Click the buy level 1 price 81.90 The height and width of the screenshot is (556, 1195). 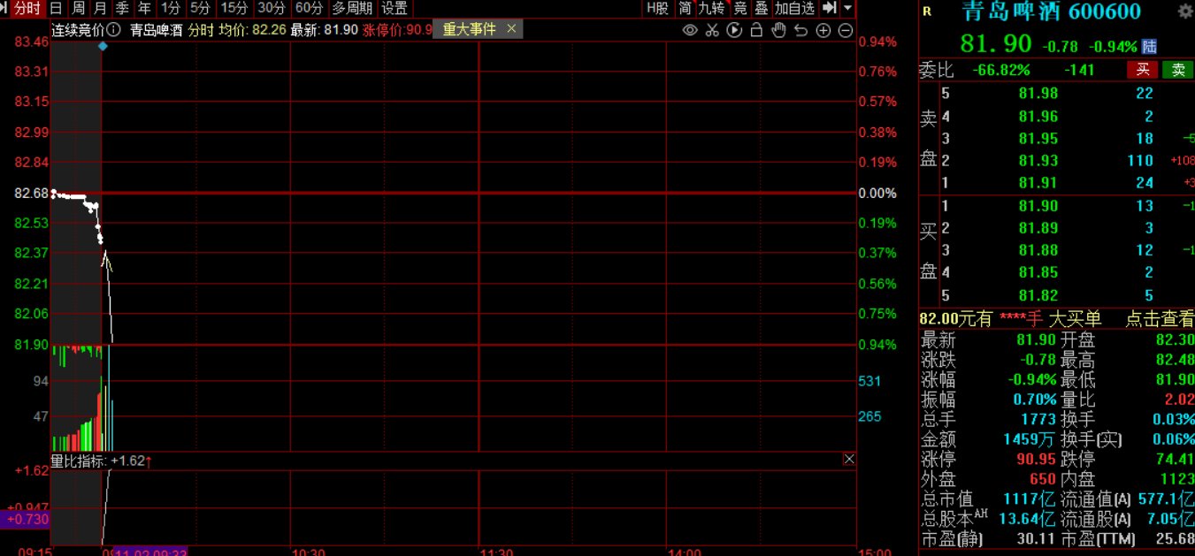[1038, 206]
